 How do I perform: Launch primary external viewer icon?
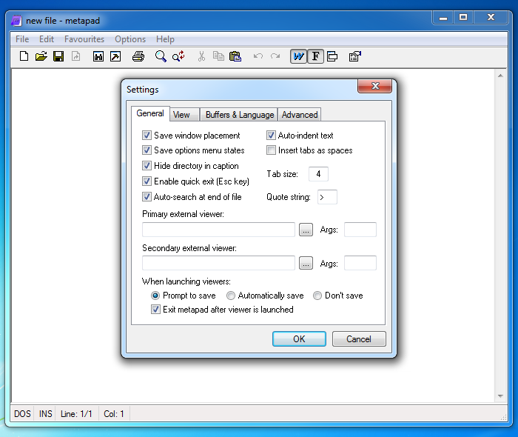point(98,56)
